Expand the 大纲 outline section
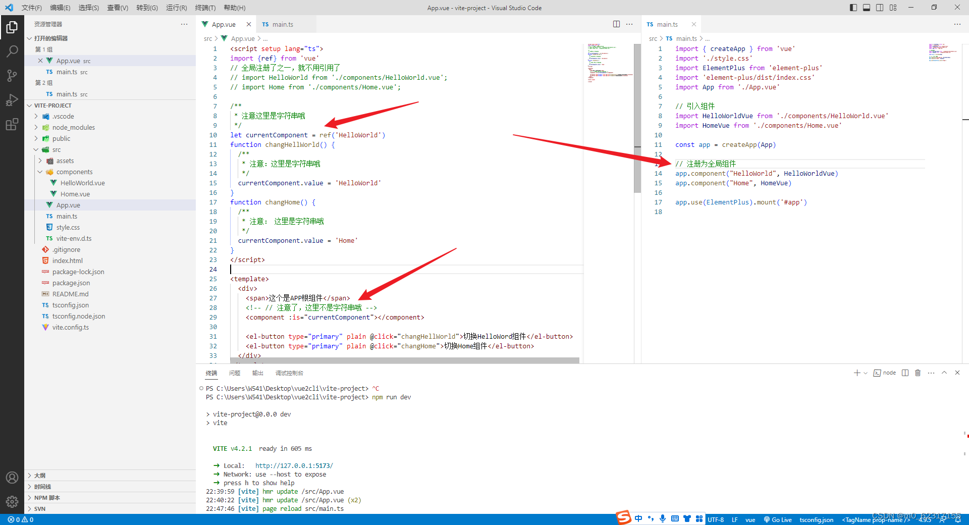 pos(110,476)
